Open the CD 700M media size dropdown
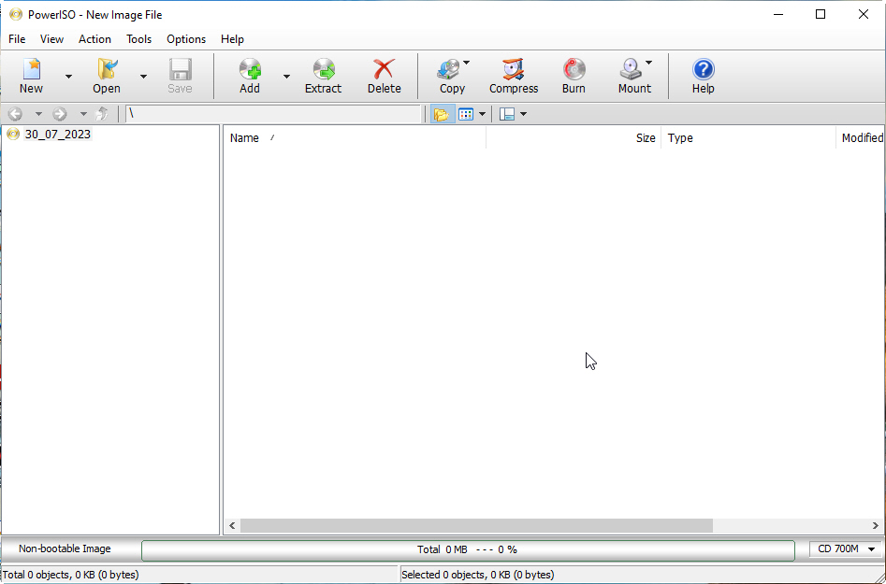This screenshot has width=886, height=584. point(846,549)
